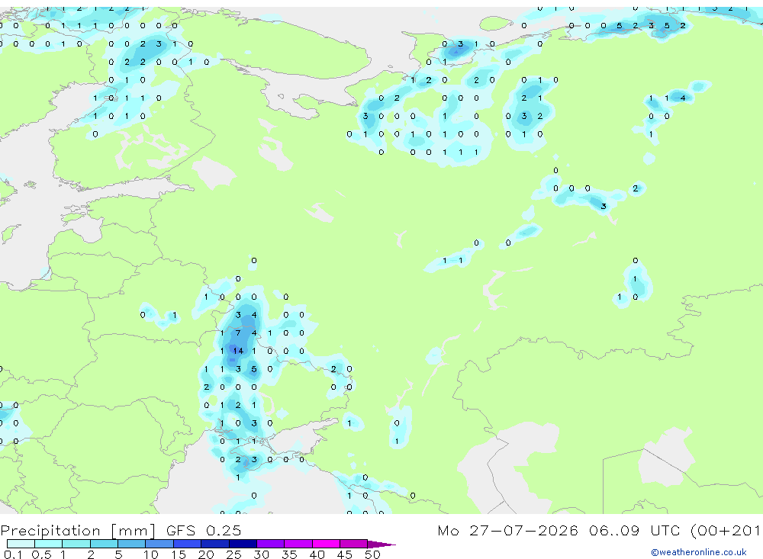
Task: Click the legend label '0.5'
Action: click(x=41, y=554)
